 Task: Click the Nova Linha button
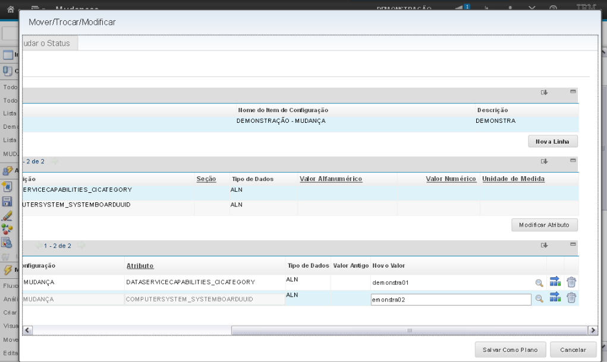click(x=552, y=141)
